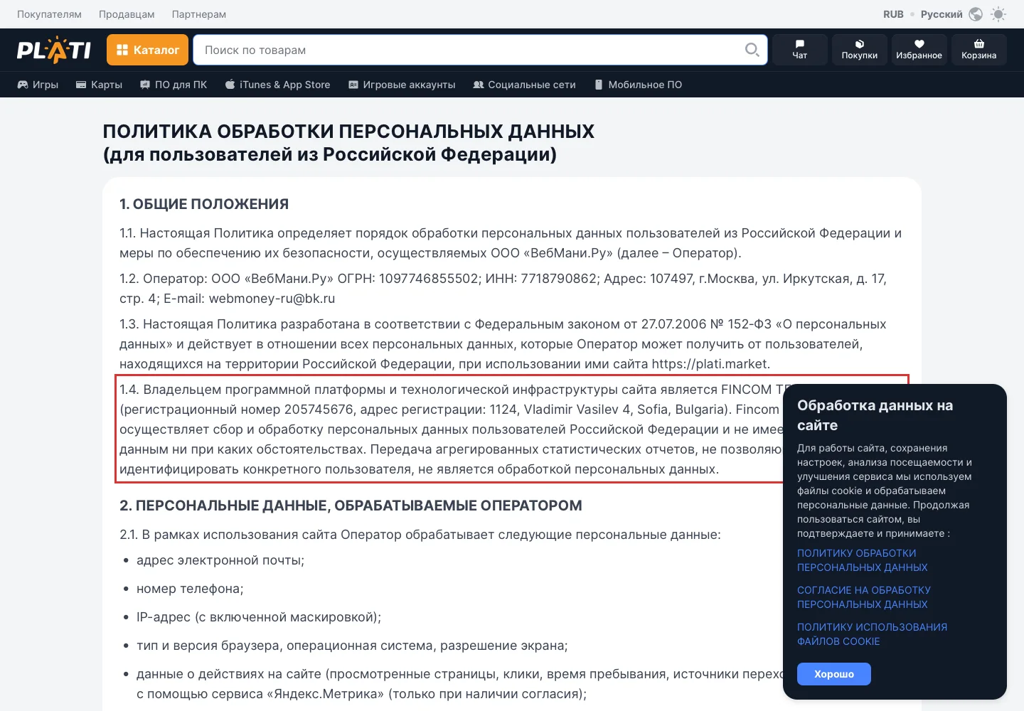Toggle light/dark theme sun icon
1024x711 pixels.
(x=998, y=14)
